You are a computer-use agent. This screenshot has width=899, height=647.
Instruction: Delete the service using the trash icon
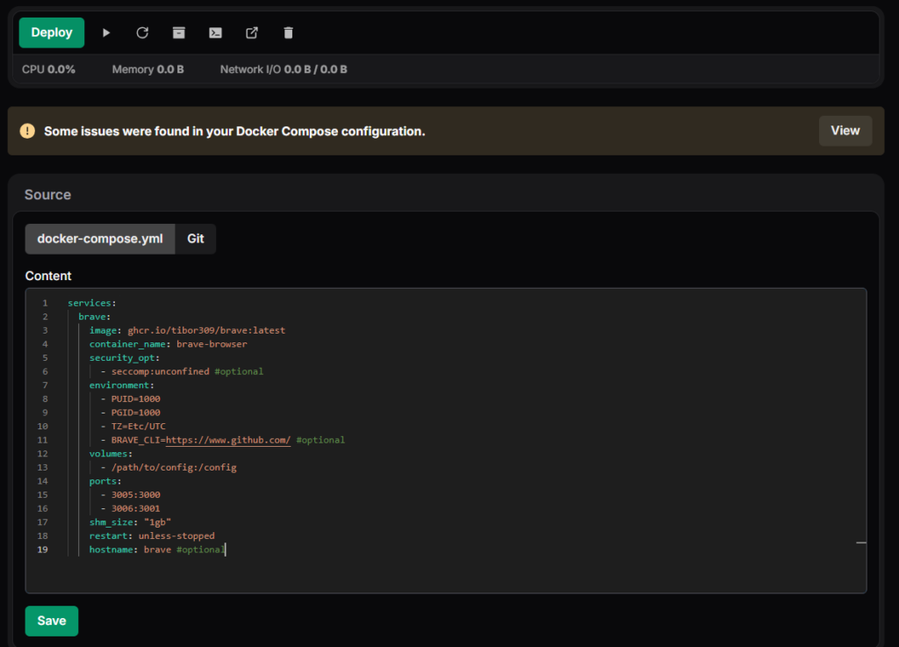[x=288, y=32]
